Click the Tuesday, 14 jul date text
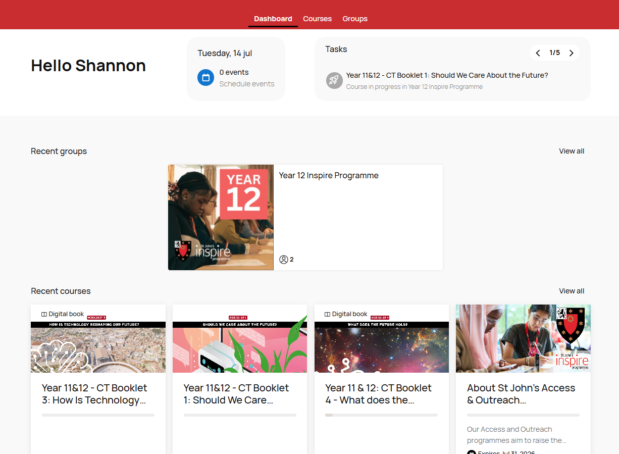 [225, 53]
